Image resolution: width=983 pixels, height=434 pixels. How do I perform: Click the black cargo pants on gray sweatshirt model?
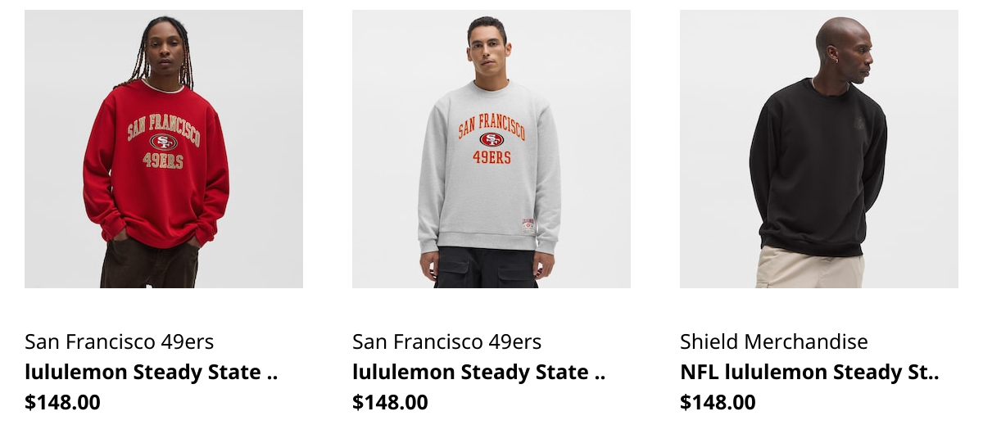tap(486, 268)
